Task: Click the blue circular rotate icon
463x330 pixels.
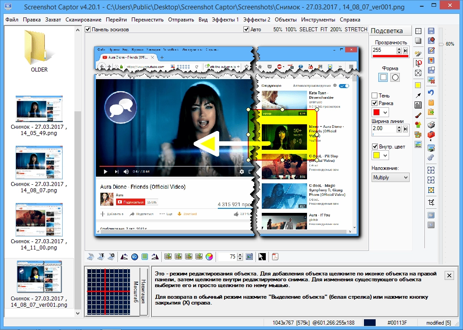Action: 134,257
